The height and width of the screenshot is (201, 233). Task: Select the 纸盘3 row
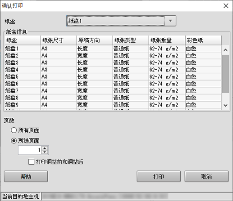point(113,63)
